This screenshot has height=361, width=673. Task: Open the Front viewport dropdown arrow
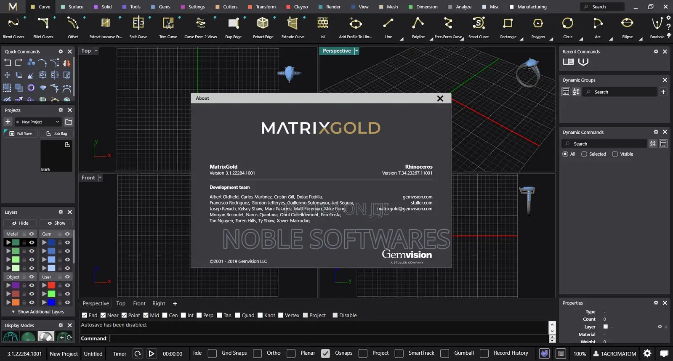point(100,178)
